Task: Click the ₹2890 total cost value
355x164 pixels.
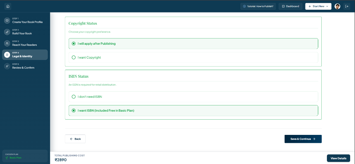Action: coord(60,160)
